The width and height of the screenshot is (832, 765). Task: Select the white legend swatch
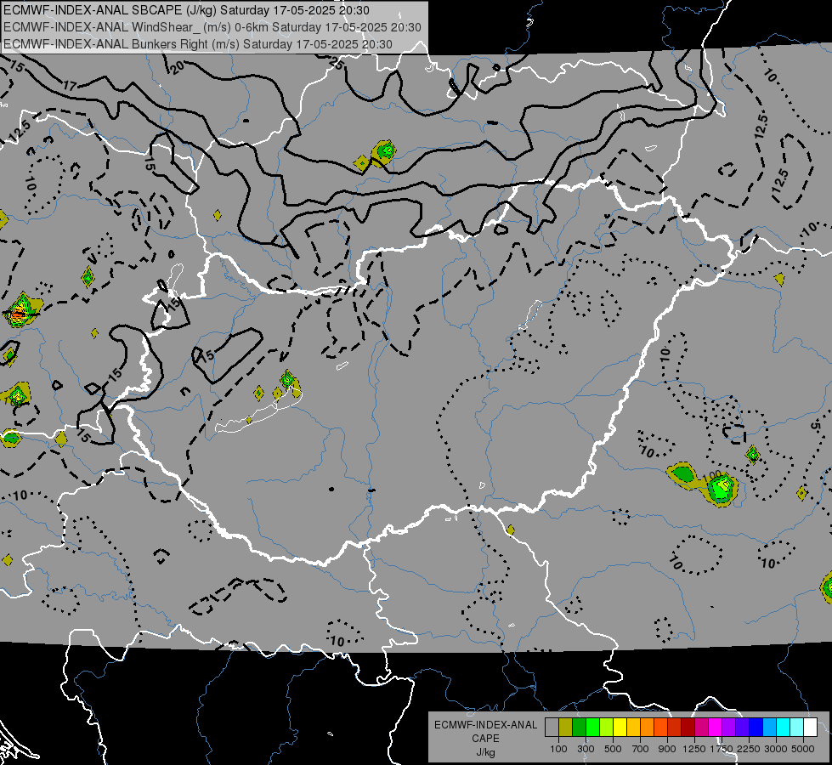(x=810, y=728)
